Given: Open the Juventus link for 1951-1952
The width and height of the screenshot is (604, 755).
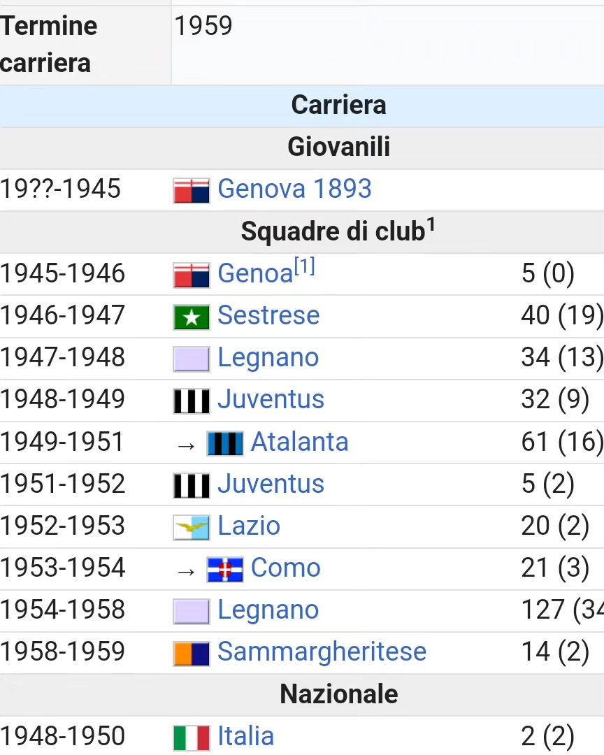Looking at the screenshot, I should [x=271, y=484].
